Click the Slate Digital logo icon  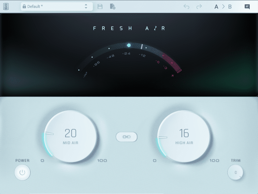[6, 6]
